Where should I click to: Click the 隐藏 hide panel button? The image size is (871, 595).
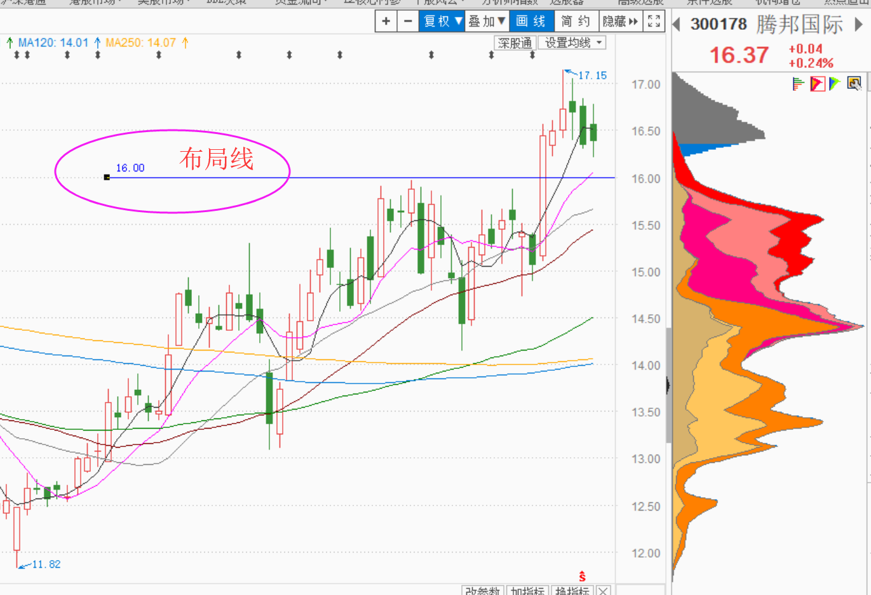[620, 22]
